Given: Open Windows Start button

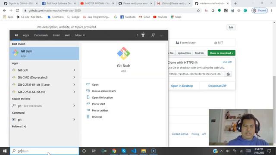Looking at the screenshot, I should 5,151.
